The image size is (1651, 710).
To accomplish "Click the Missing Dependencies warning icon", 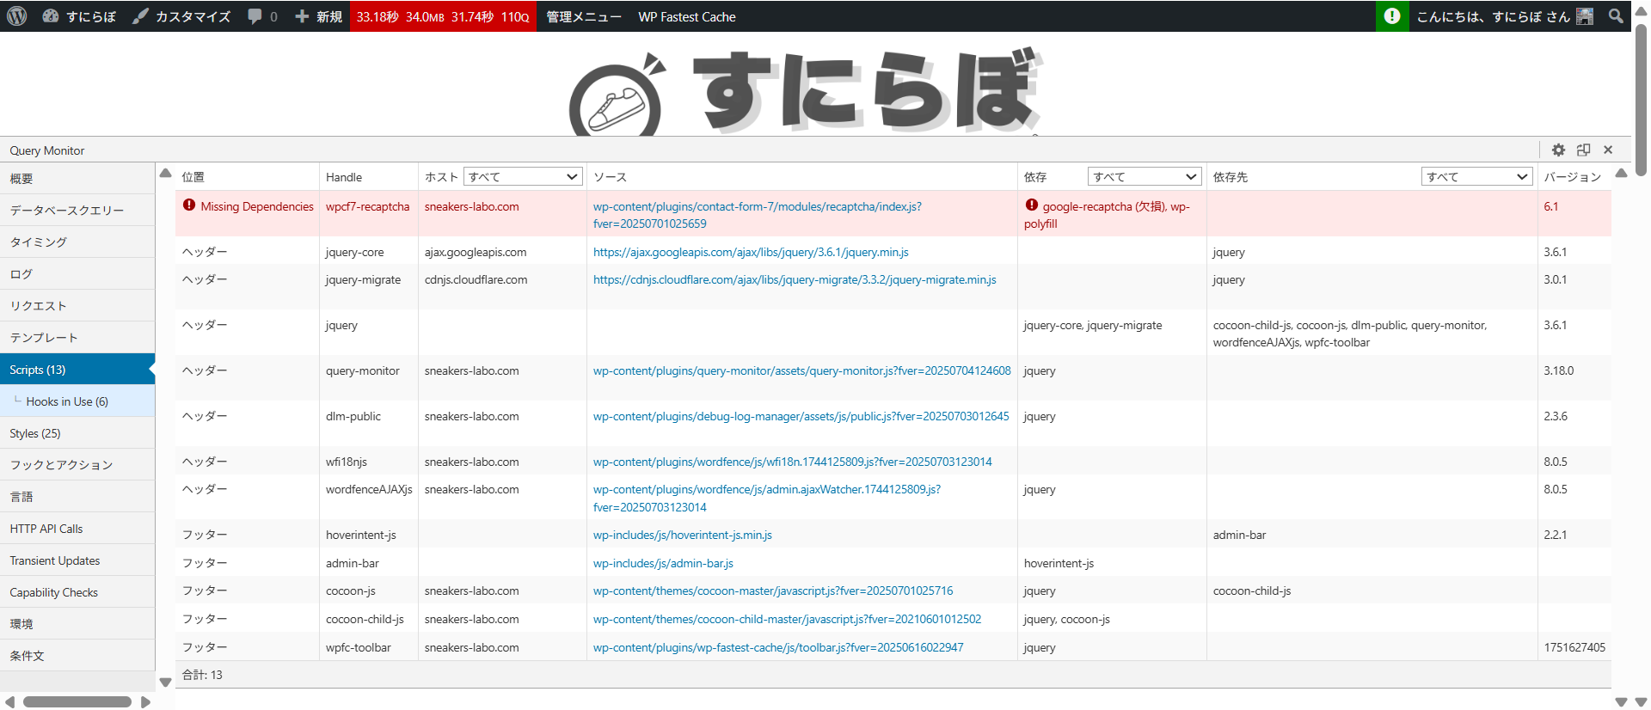I will coord(189,205).
